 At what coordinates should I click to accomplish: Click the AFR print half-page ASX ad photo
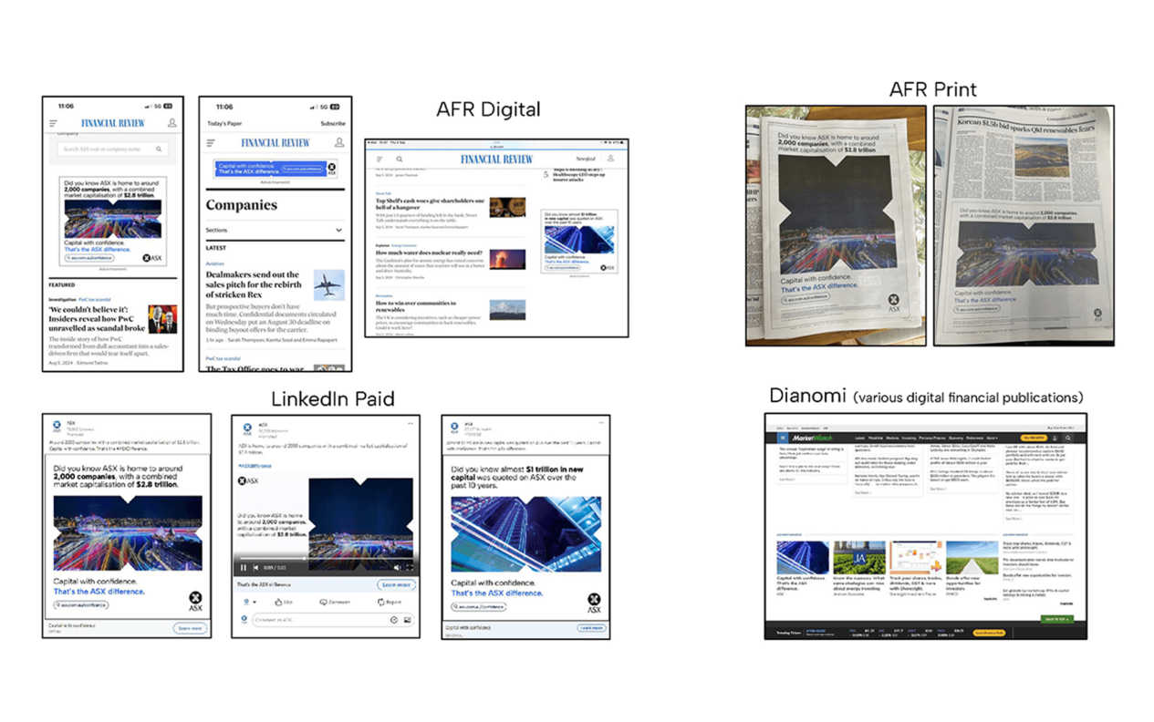tap(1023, 226)
